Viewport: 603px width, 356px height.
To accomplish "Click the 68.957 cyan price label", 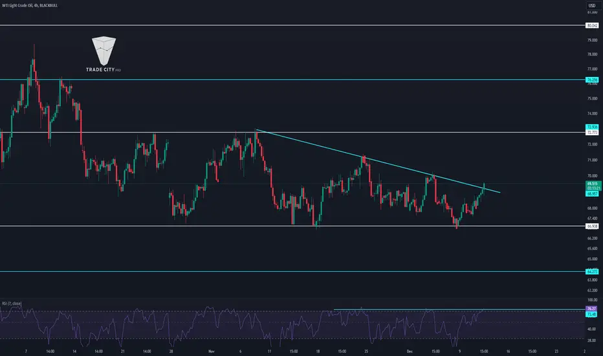I will (x=592, y=194).
